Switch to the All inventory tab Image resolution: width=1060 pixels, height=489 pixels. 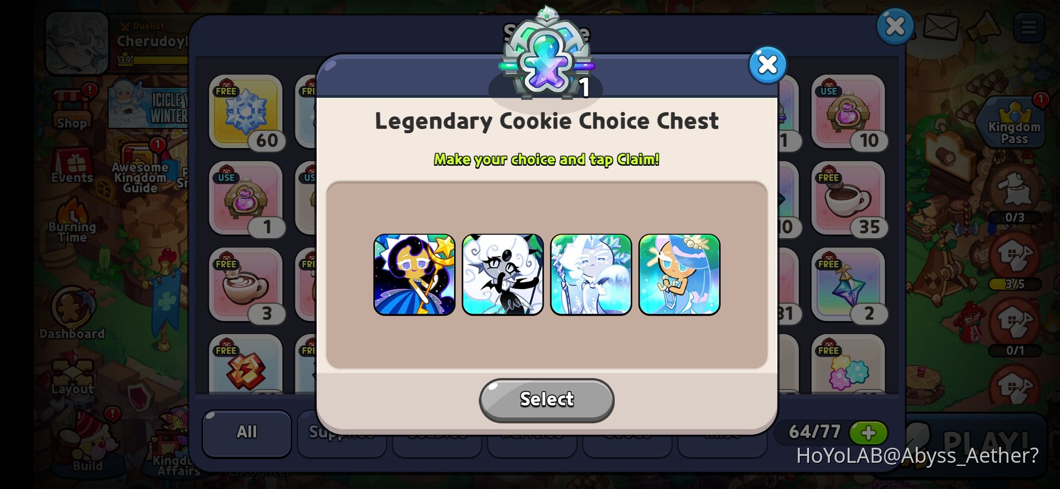pos(246,433)
